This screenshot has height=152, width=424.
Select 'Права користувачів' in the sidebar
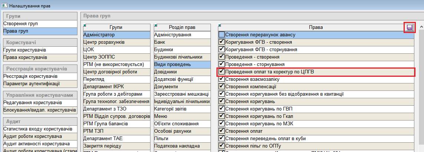pyautogui.click(x=25, y=57)
